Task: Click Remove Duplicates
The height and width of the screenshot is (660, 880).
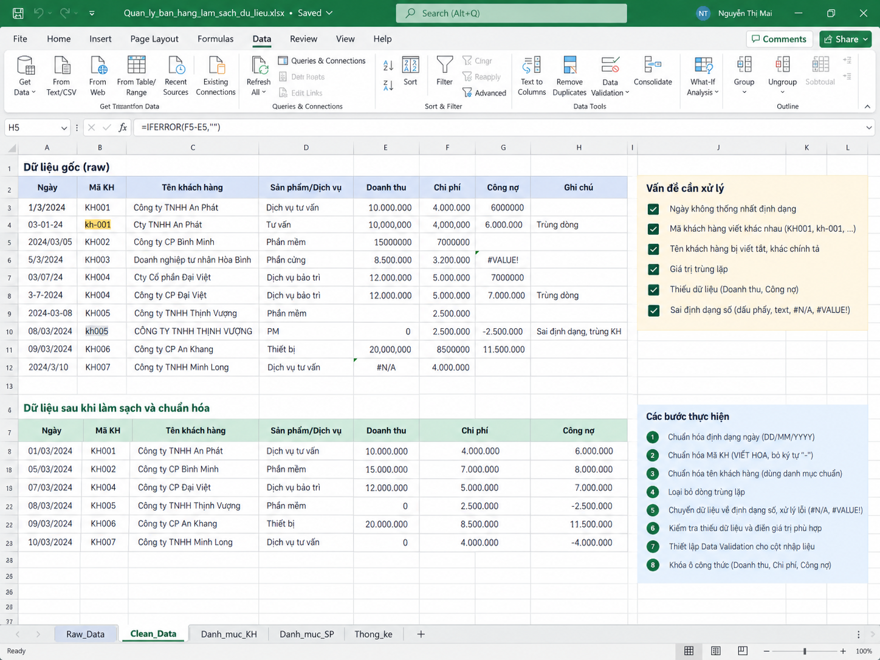Action: [x=569, y=75]
